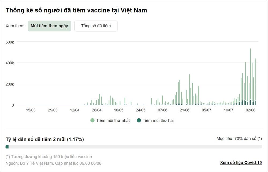
Task: Select the 26/04 date axis label
Action: click(x=96, y=110)
